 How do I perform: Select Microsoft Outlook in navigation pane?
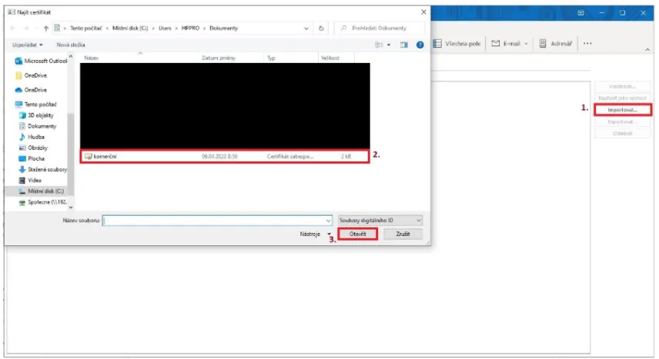(41, 61)
